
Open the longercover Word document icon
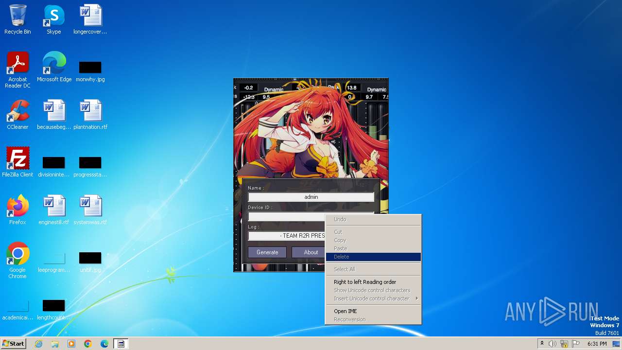point(90,20)
